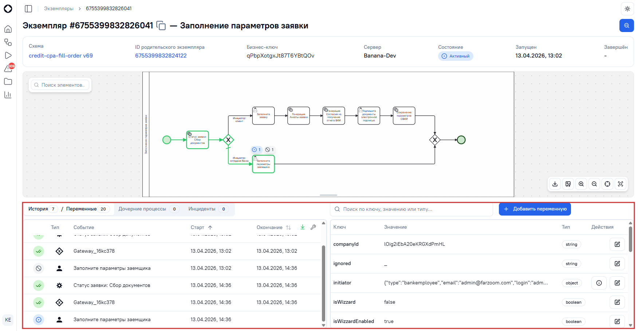Screen dimensions: 638x331
Task: Edit the initiator variable
Action: [x=617, y=283]
